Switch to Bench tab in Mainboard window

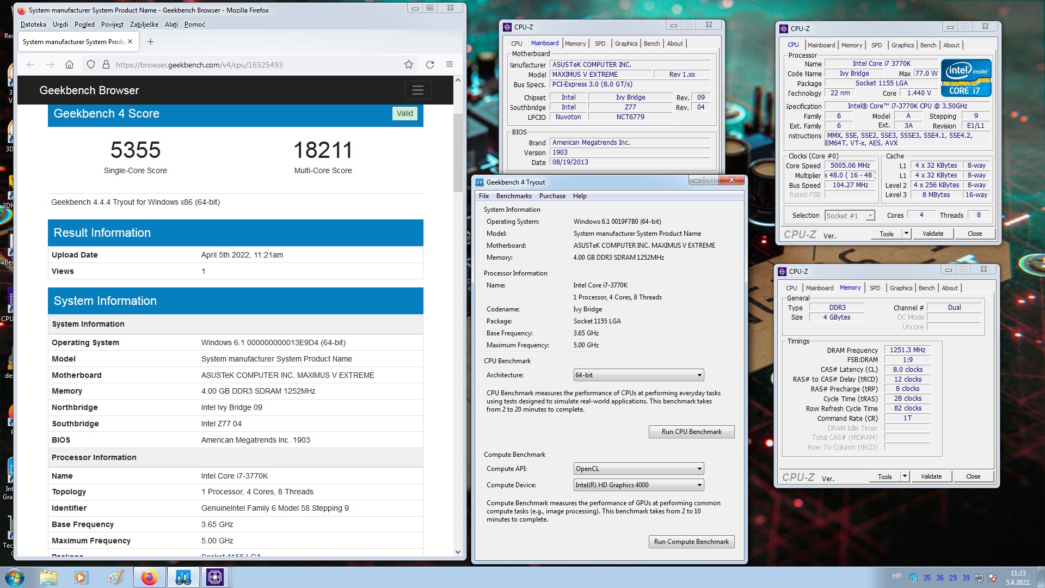coord(651,44)
